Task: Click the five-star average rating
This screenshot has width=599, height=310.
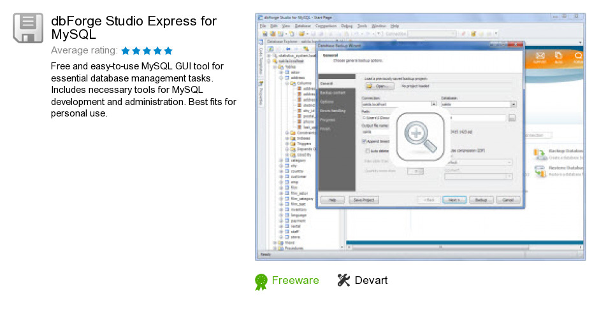Action: click(147, 51)
